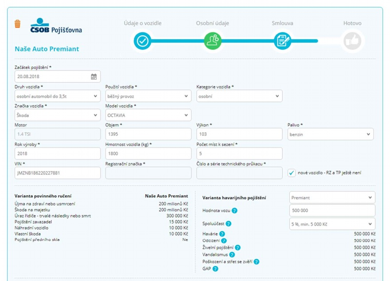Click the Počet míst k sezení field
This screenshot has height=281, width=390.
click(239, 153)
